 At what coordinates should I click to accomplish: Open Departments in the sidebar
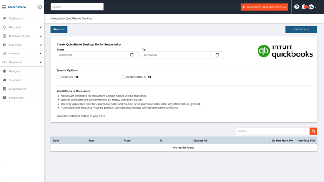(x=18, y=89)
